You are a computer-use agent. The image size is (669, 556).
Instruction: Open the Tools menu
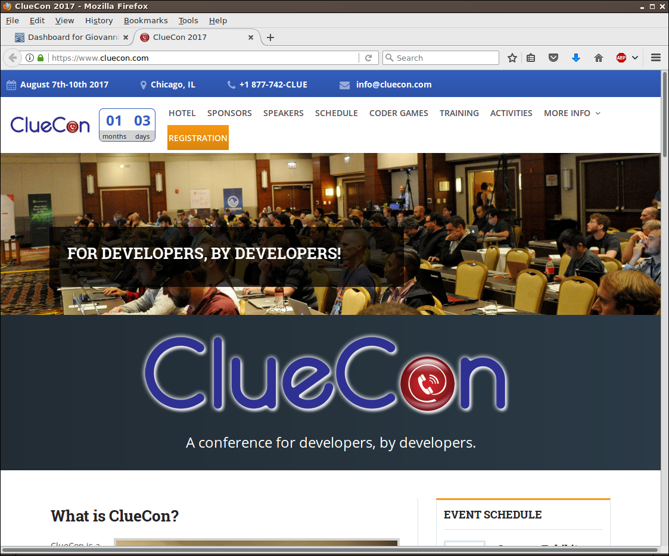coord(188,20)
